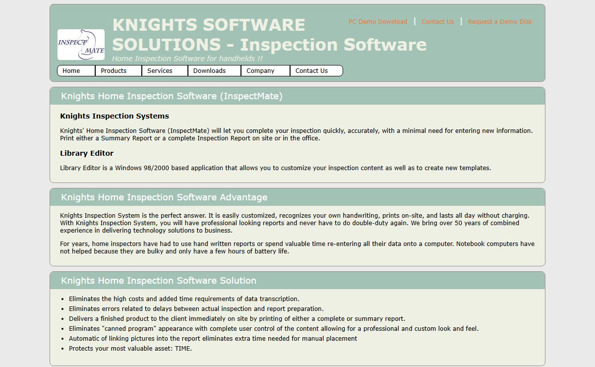Click the 'Library Editor' heading

[87, 153]
